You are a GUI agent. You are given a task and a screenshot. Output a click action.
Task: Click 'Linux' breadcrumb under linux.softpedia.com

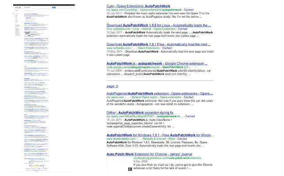point(136,29)
